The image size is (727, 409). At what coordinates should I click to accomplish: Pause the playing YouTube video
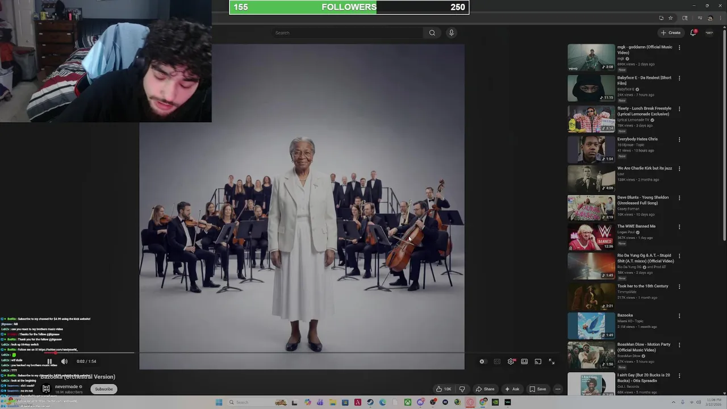click(49, 361)
